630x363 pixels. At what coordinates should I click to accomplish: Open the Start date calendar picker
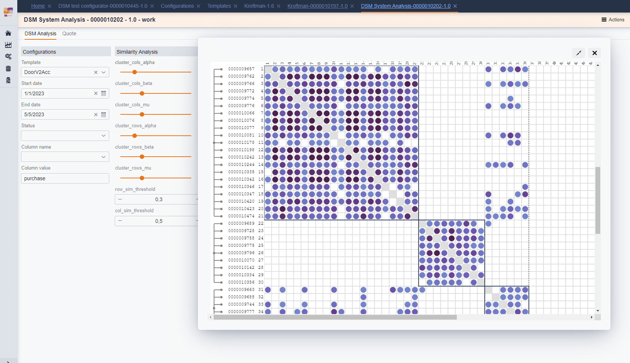click(104, 93)
